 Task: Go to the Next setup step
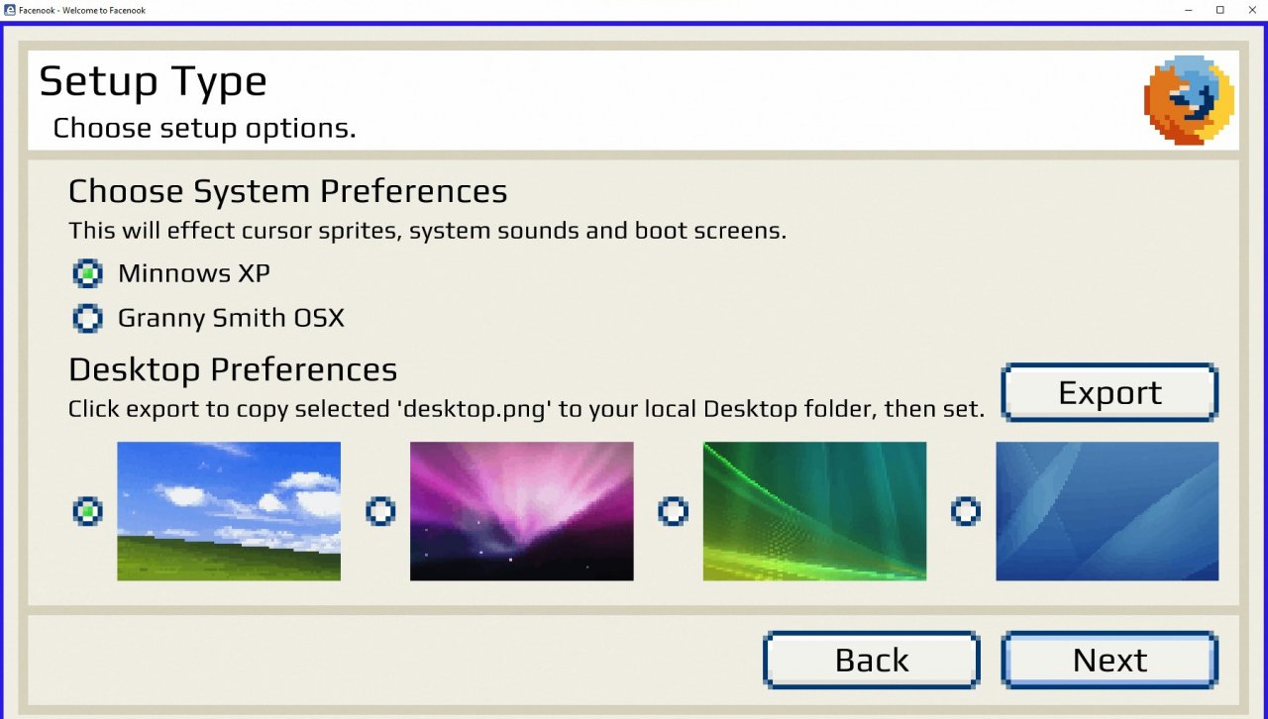(x=1109, y=660)
